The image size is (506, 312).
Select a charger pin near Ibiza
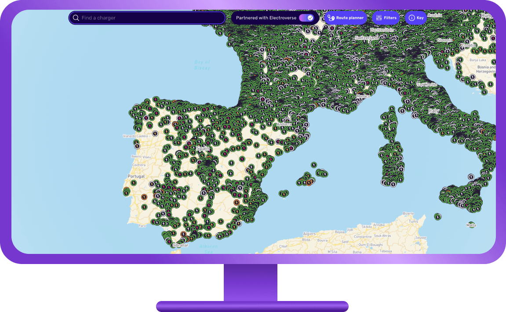coord(284,194)
